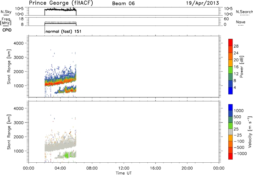Click the 'CPID' label
Screen dimensions: 253x175
7,30
